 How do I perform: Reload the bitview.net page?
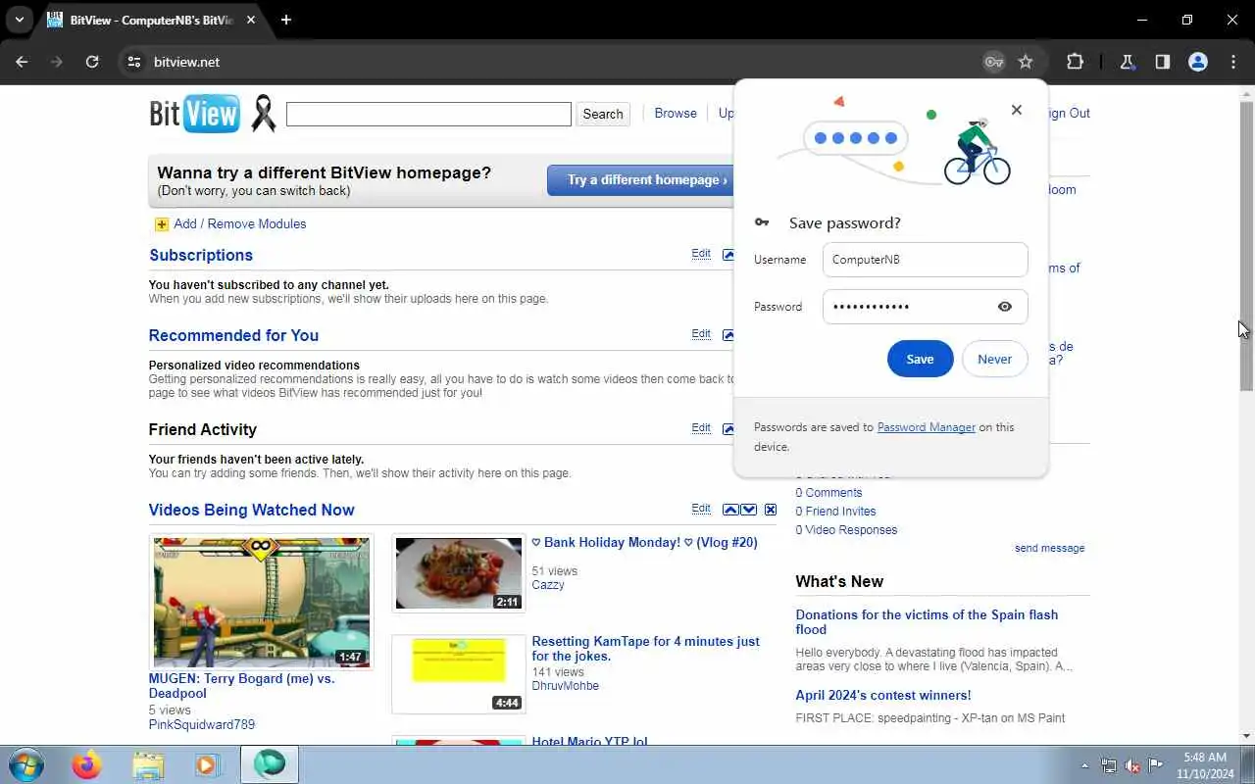pyautogui.click(x=92, y=62)
